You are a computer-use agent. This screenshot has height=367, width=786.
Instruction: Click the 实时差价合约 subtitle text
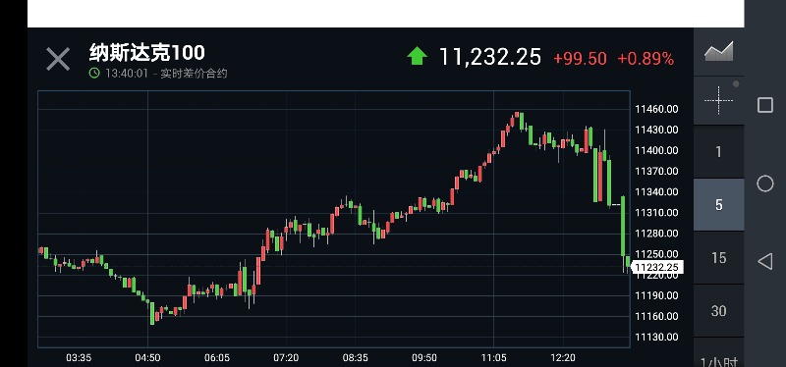click(x=194, y=74)
